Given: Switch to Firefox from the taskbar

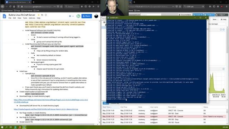Looking at the screenshot, I should coord(20,127).
